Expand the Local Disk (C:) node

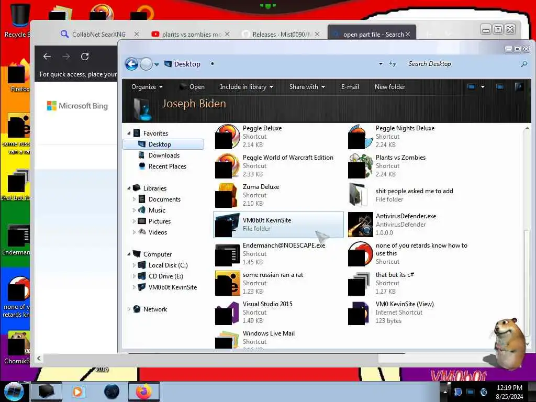(x=134, y=265)
